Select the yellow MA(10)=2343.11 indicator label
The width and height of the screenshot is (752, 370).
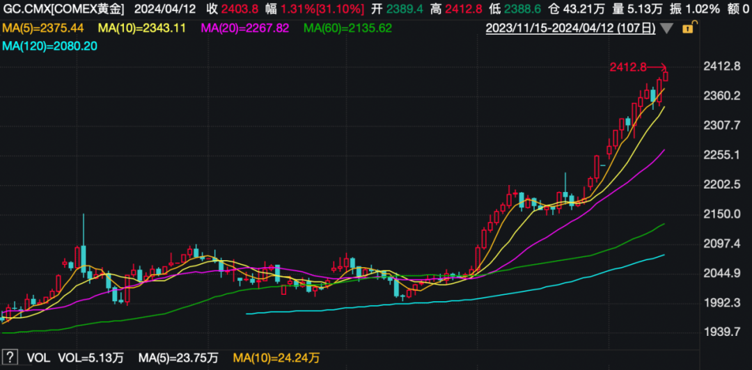pos(143,28)
